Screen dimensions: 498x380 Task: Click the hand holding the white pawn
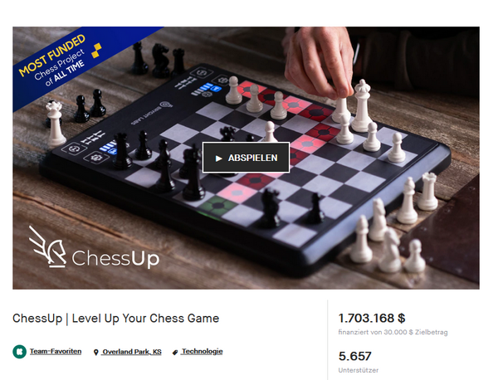point(320,61)
